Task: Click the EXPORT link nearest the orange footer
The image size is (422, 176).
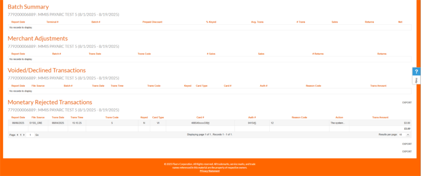Action: [407, 152]
